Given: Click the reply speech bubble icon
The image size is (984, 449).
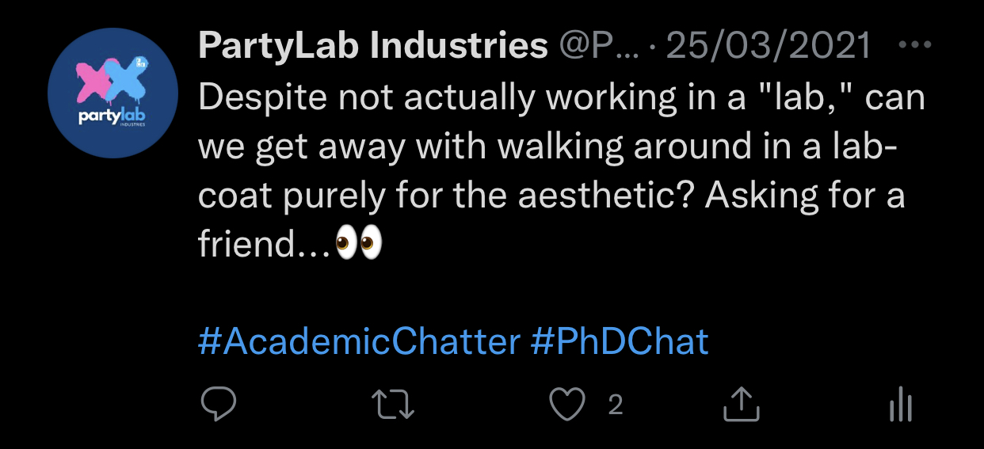Looking at the screenshot, I should 218,405.
